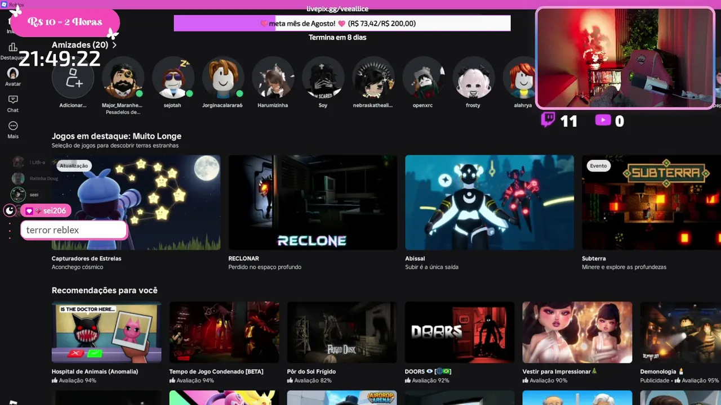Click 'Subir é a única saída' subtitle

pyautogui.click(x=431, y=267)
